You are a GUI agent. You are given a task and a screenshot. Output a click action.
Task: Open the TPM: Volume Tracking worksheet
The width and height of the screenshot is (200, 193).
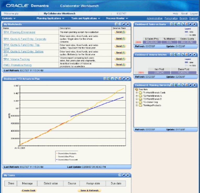16,59
